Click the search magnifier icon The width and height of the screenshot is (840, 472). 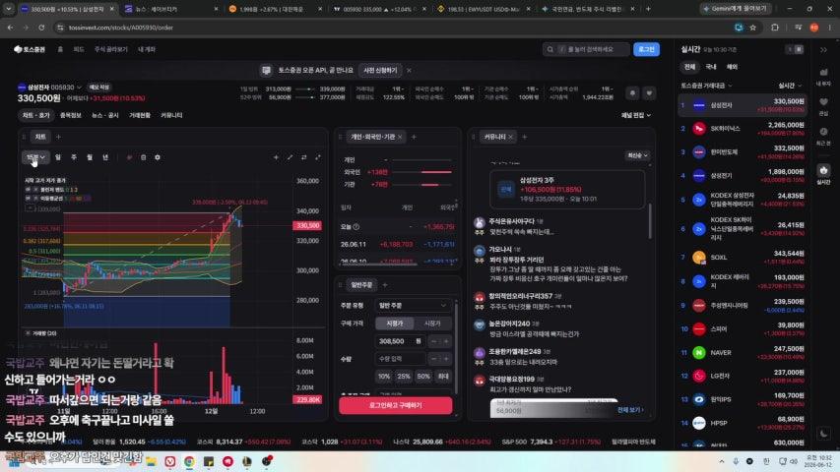click(x=550, y=49)
